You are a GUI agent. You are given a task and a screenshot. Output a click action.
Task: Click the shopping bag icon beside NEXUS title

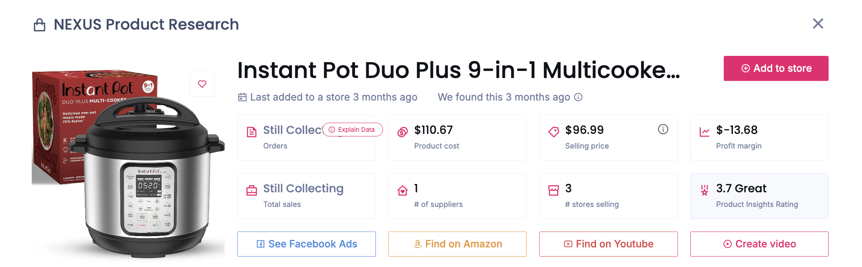pos(40,25)
